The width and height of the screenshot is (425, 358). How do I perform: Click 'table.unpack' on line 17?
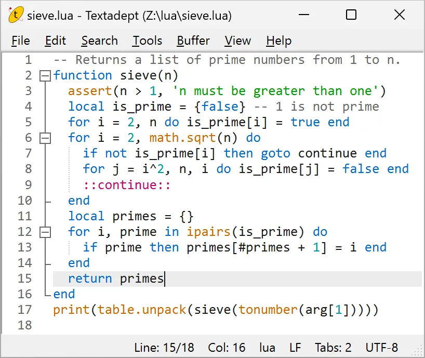pos(142,310)
